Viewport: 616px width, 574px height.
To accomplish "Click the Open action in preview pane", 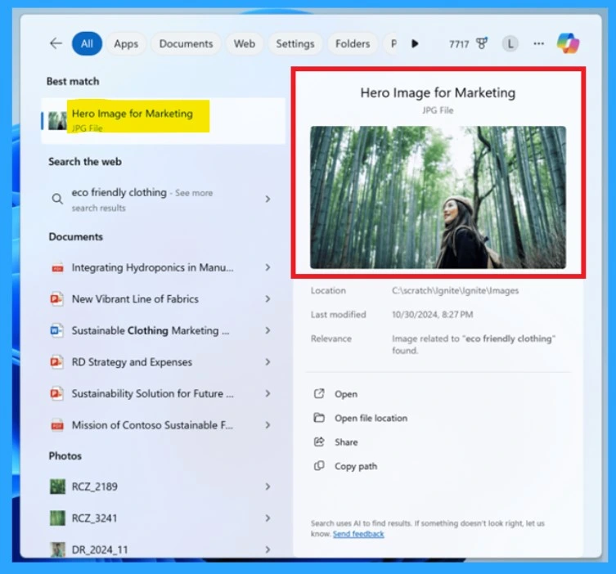I will pos(346,394).
